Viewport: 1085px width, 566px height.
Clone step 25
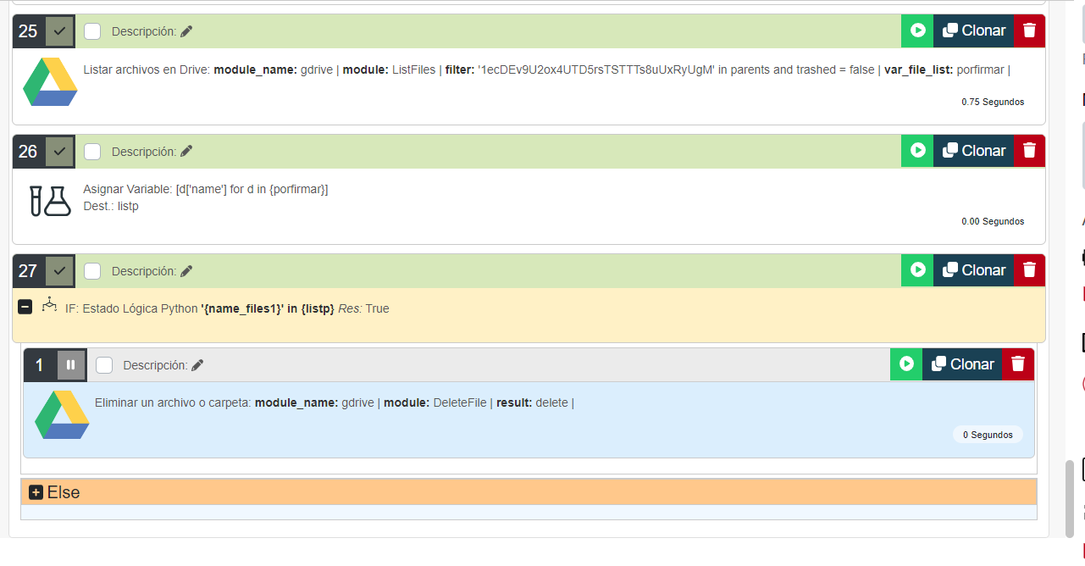974,31
